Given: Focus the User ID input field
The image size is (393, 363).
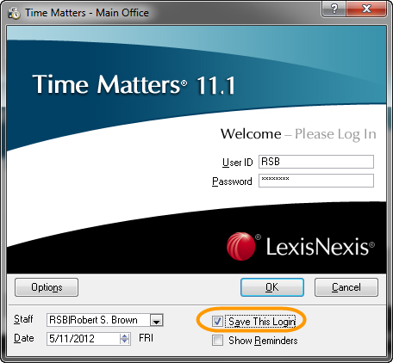Looking at the screenshot, I should 316,162.
